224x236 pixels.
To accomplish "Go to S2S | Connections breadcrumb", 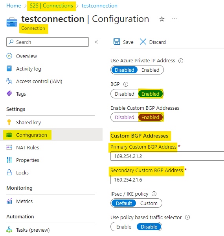I will (x=51, y=6).
